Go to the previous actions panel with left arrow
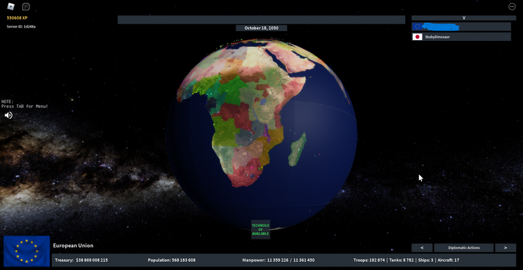The height and width of the screenshot is (270, 523). [x=422, y=248]
